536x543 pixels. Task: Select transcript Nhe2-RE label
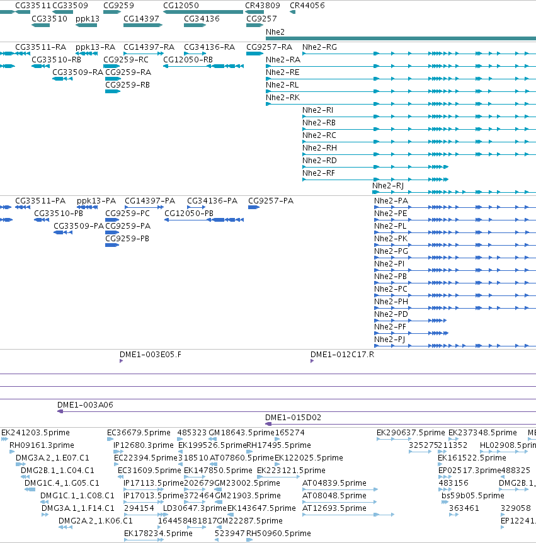point(283,72)
